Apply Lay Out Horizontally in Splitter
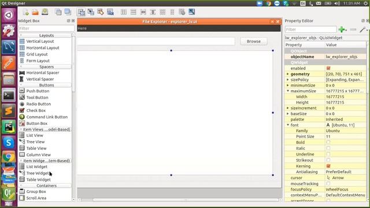Image resolution: width=370 pixels, height=208 pixels. tap(143, 12)
